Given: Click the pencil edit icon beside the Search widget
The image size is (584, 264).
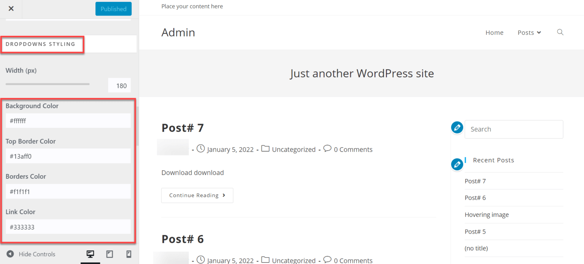Looking at the screenshot, I should 457,127.
